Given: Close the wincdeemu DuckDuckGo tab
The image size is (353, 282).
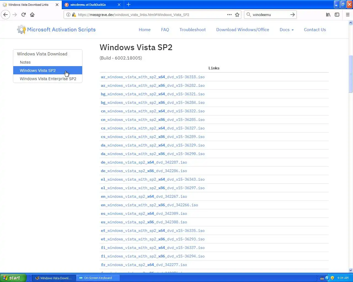Looking at the screenshot, I should click(x=119, y=5).
